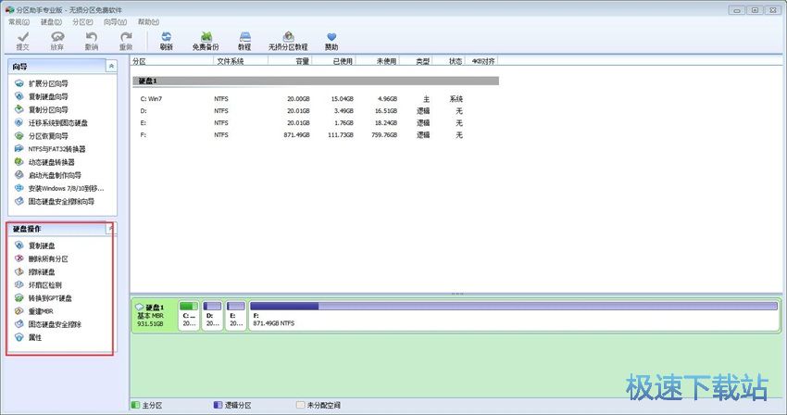Sort by the 分区 column header

[x=172, y=61]
